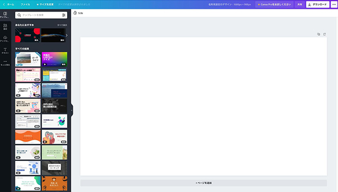Open the template search filter icon
The width and height of the screenshot is (338, 192).
coord(63,15)
